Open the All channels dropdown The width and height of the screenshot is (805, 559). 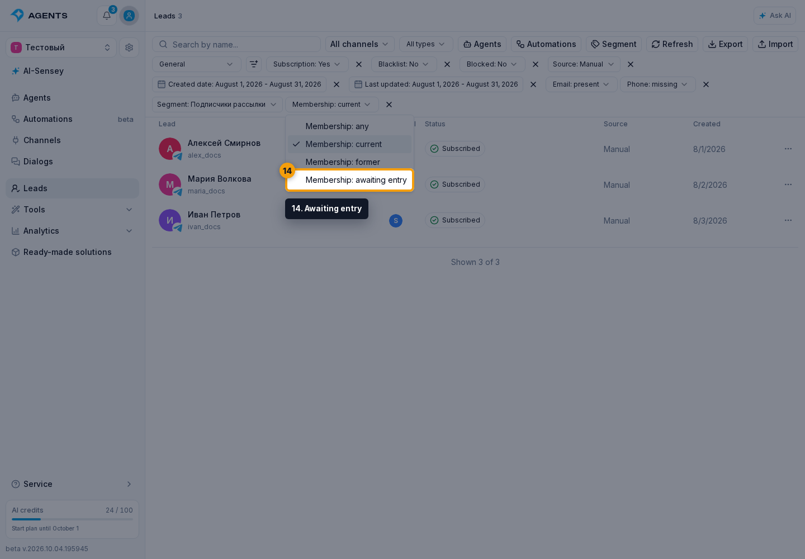360,44
